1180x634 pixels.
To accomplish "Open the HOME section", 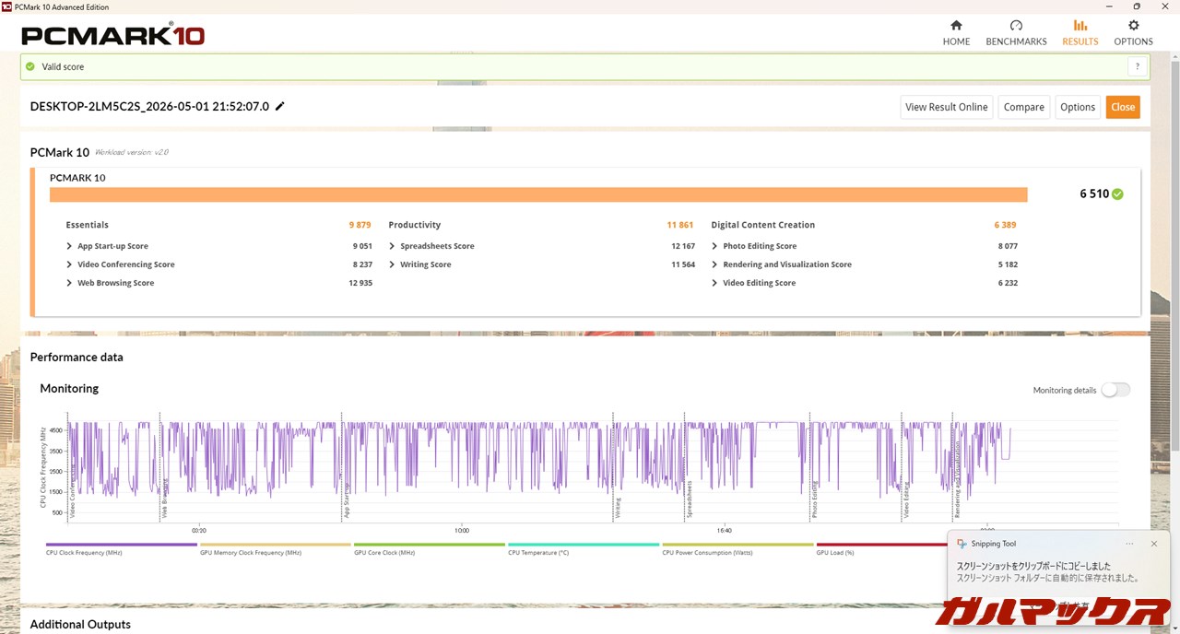I will (956, 32).
